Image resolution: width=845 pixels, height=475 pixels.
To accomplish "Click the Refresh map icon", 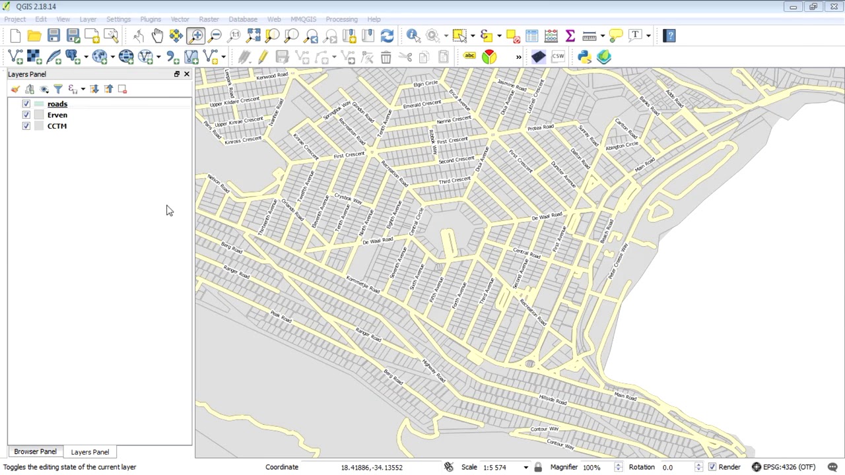I will click(388, 36).
